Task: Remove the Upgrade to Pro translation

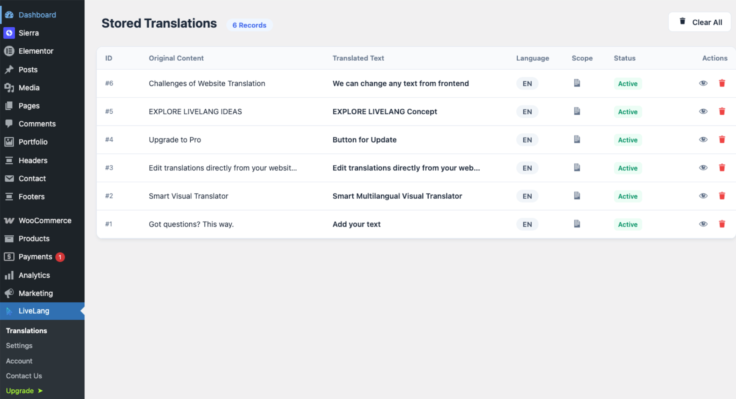Action: pyautogui.click(x=722, y=139)
